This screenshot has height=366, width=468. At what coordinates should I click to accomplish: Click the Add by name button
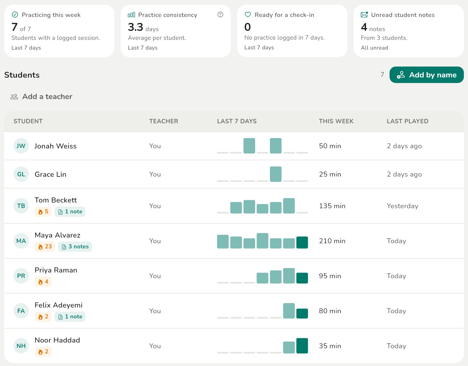tap(426, 75)
